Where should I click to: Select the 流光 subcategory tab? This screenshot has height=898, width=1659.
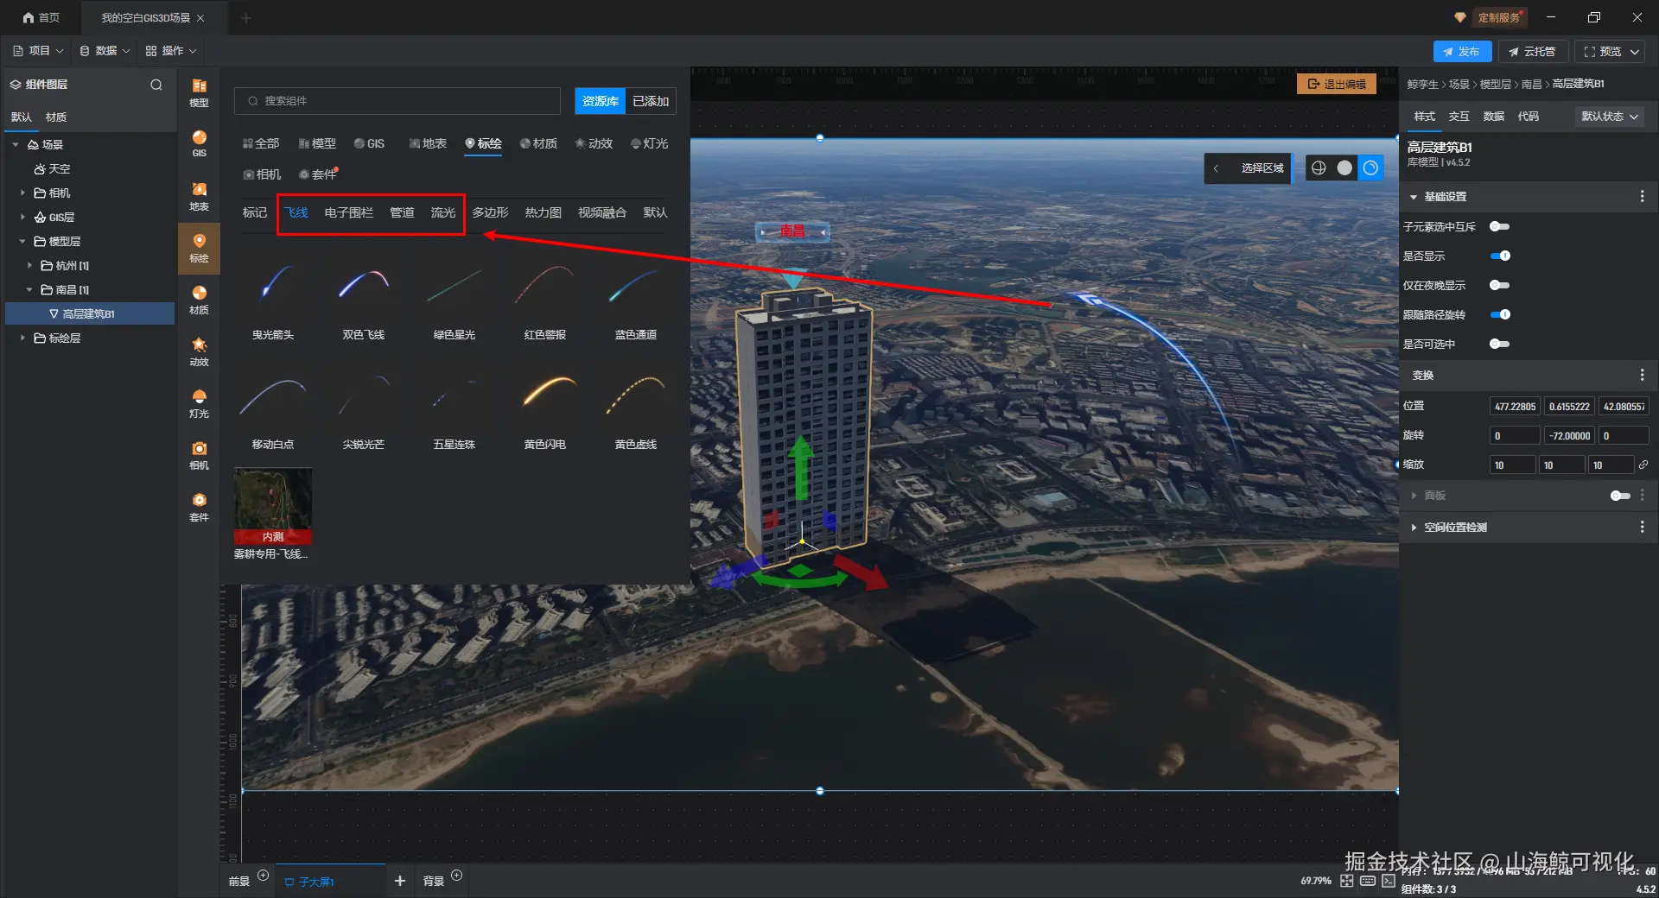click(443, 212)
